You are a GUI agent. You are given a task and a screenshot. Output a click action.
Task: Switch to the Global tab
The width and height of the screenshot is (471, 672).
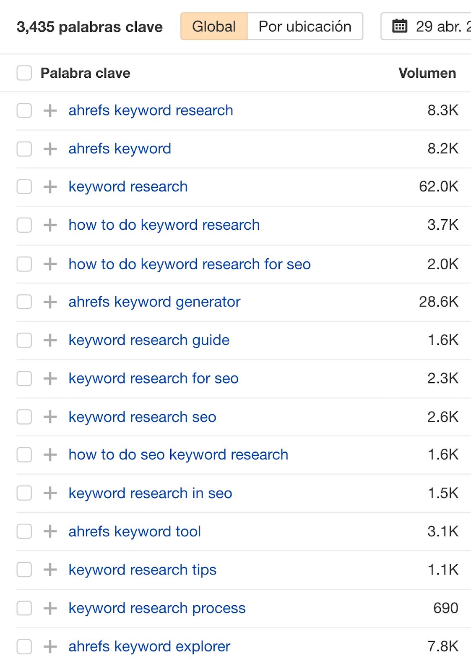[x=214, y=26]
